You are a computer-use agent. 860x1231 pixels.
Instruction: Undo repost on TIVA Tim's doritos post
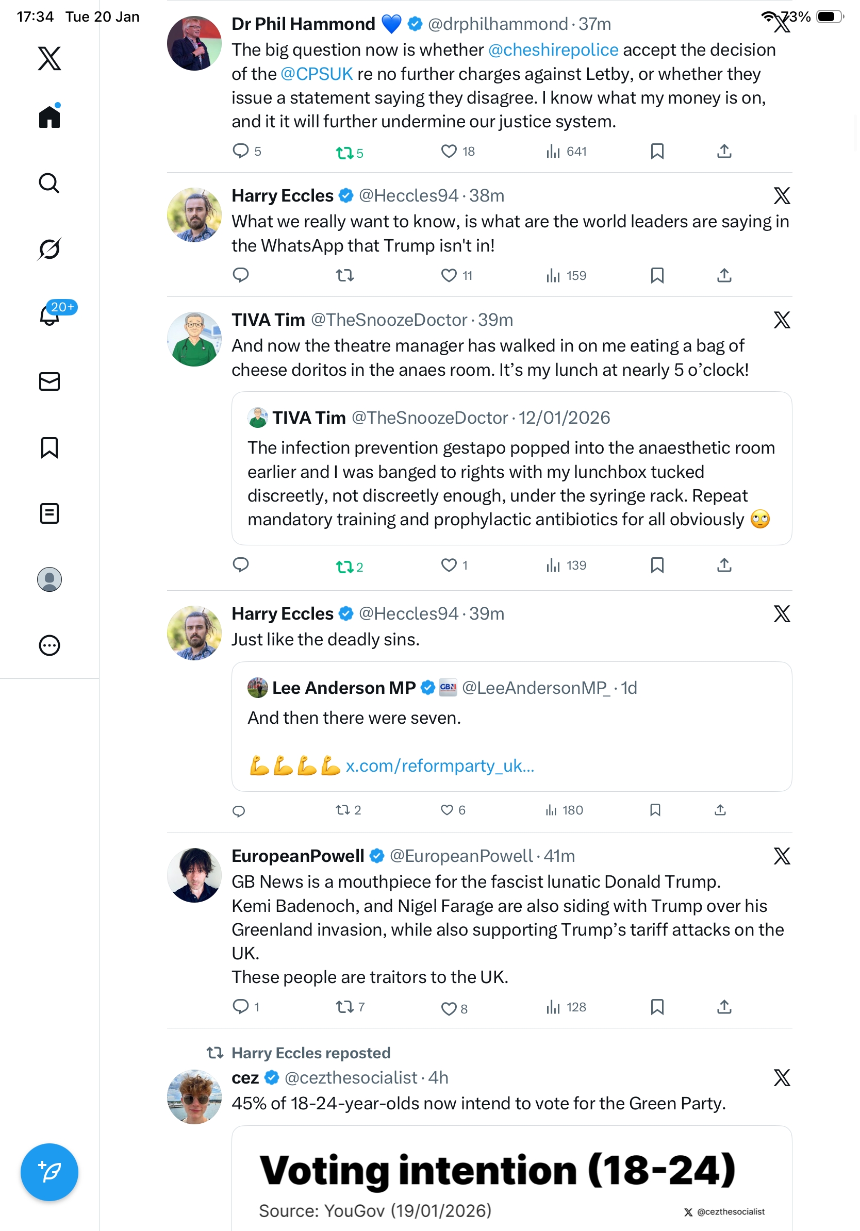(x=345, y=566)
